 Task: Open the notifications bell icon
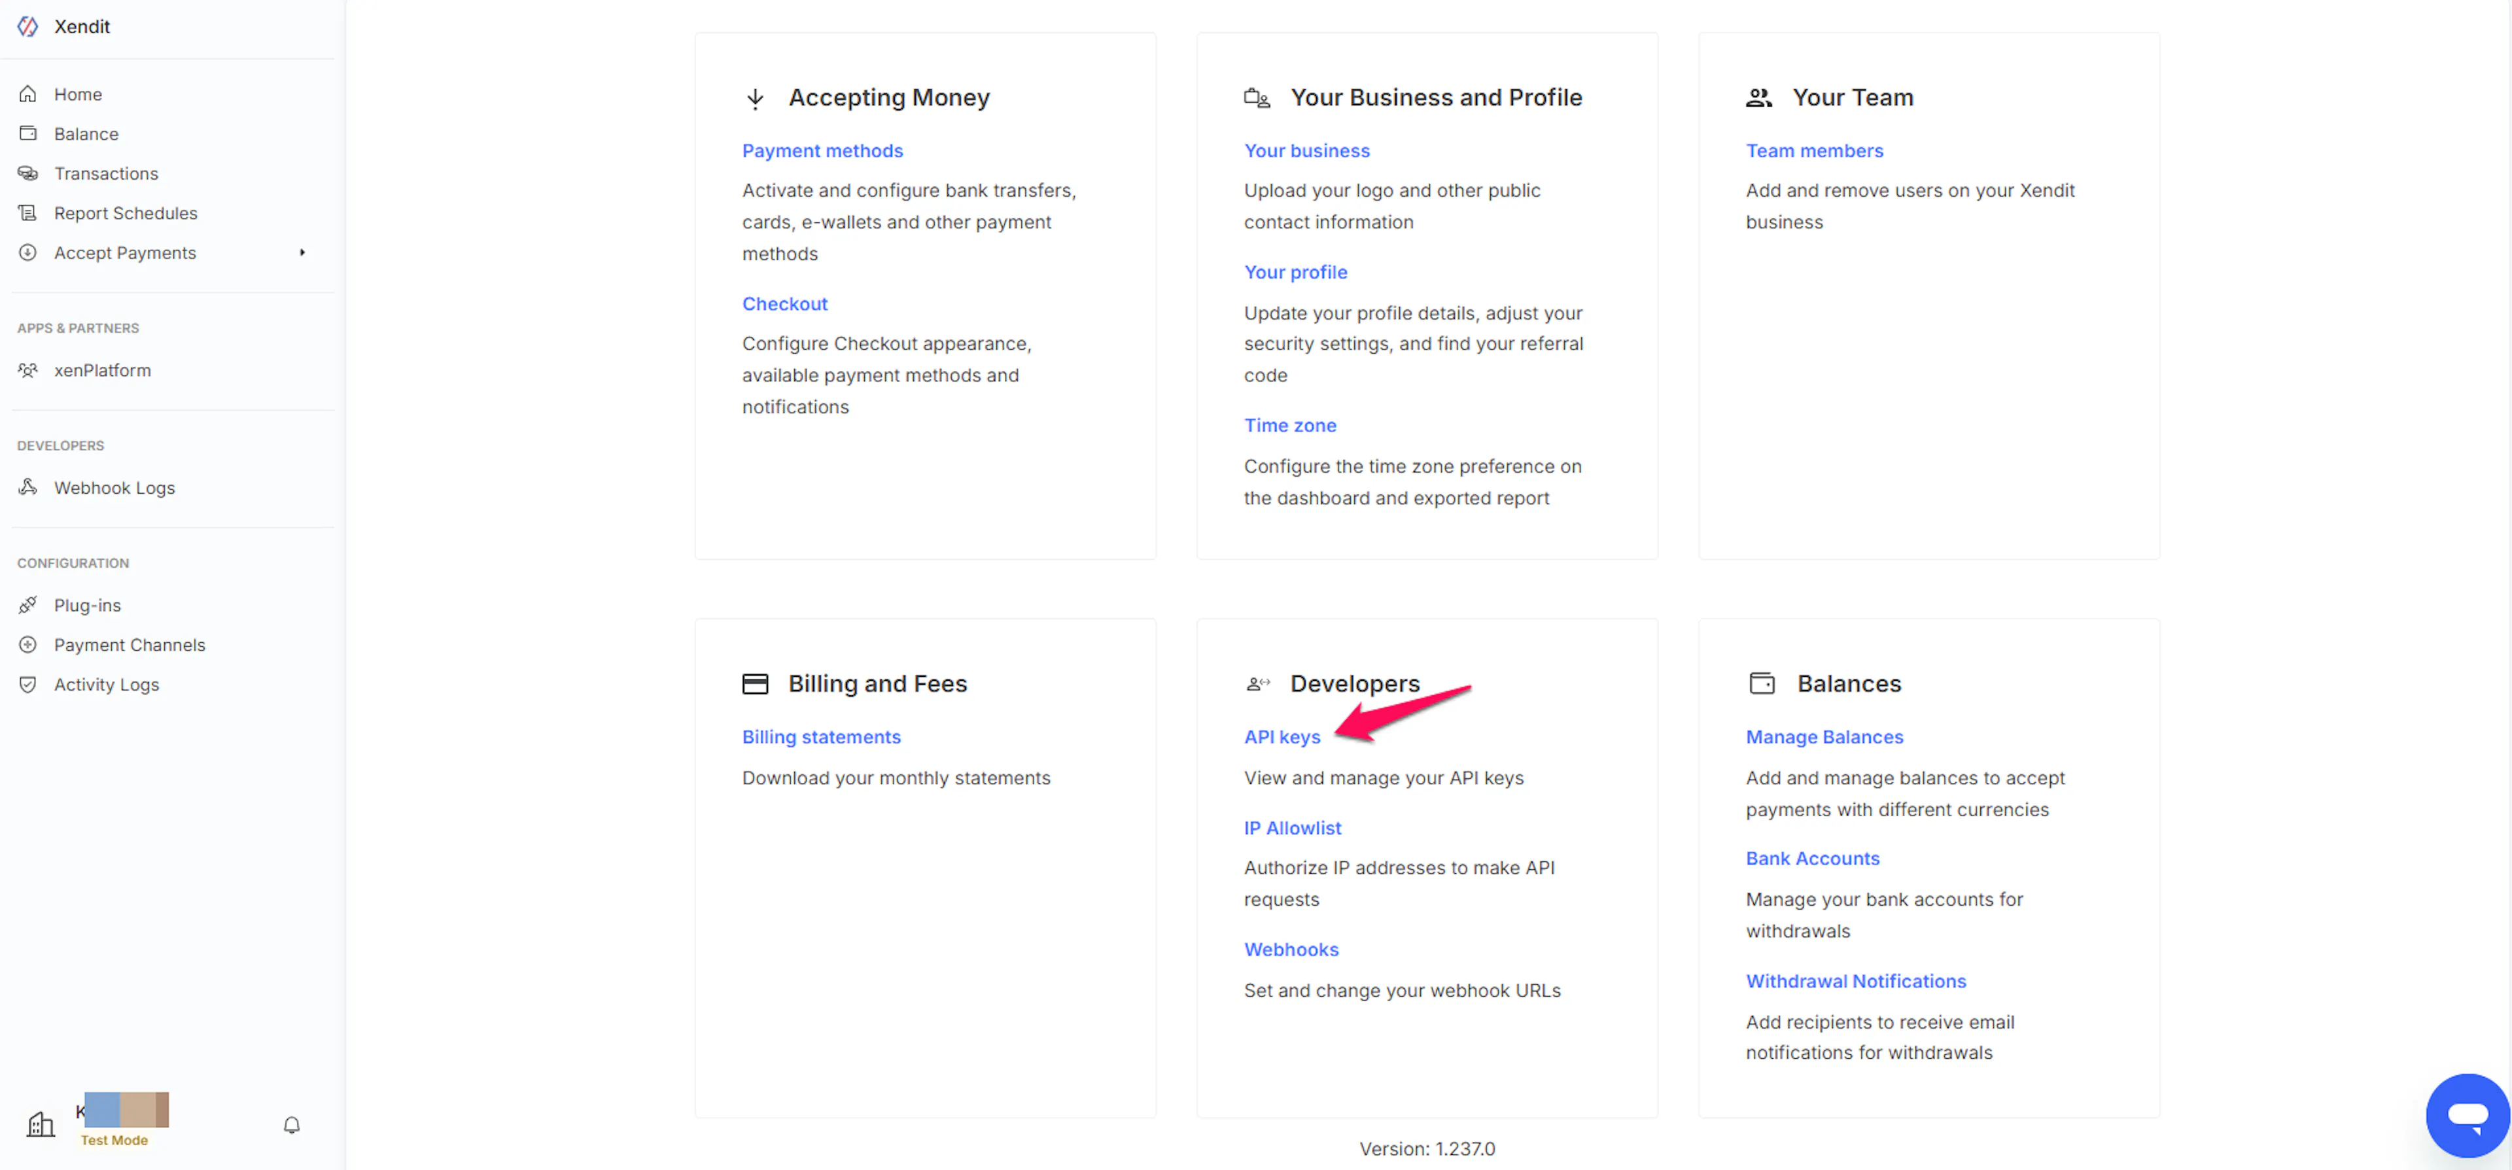pos(292,1124)
